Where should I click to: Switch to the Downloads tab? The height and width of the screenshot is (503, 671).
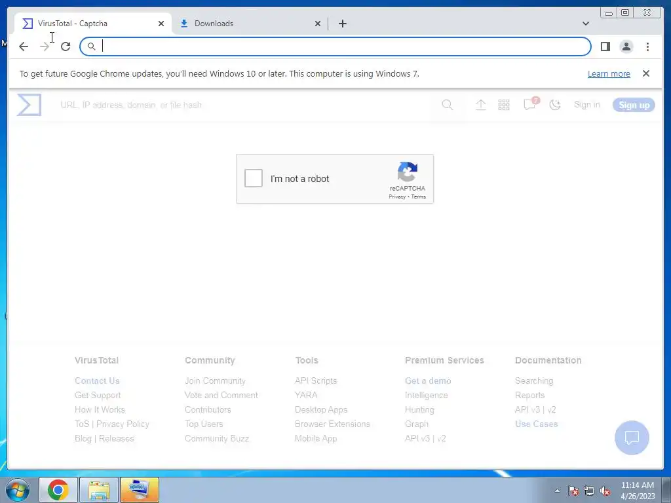point(250,24)
